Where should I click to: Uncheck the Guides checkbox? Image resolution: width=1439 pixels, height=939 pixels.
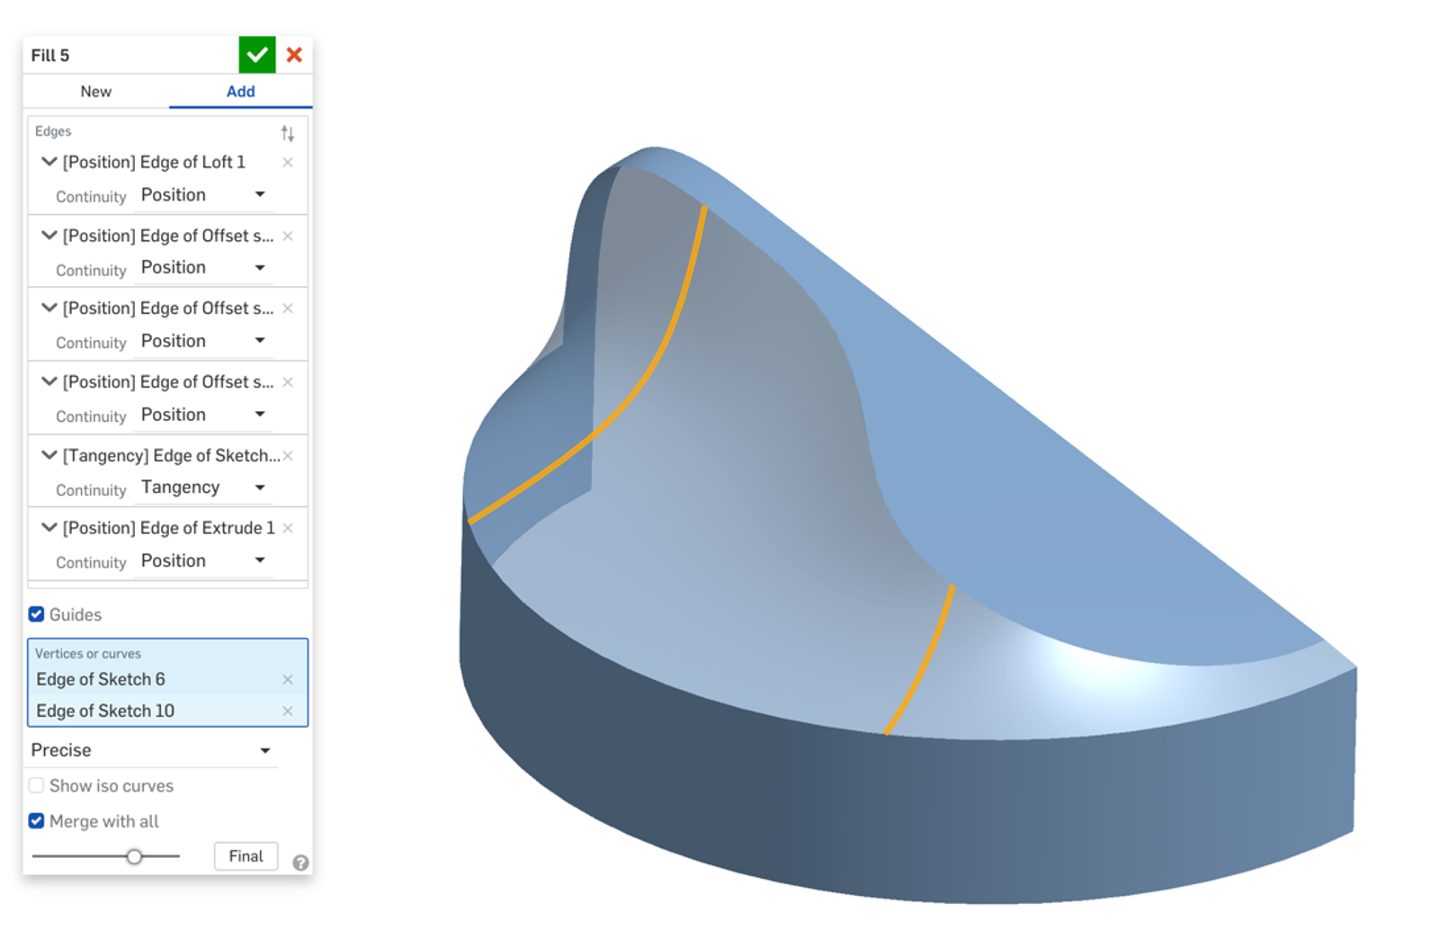pyautogui.click(x=37, y=614)
